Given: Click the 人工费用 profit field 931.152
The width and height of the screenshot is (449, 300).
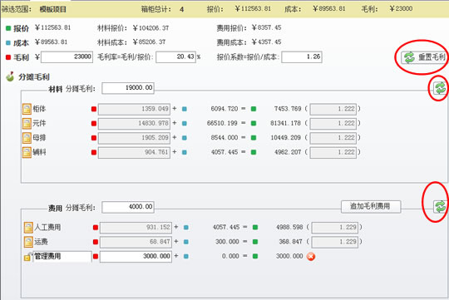Looking at the screenshot, I should (x=136, y=228).
